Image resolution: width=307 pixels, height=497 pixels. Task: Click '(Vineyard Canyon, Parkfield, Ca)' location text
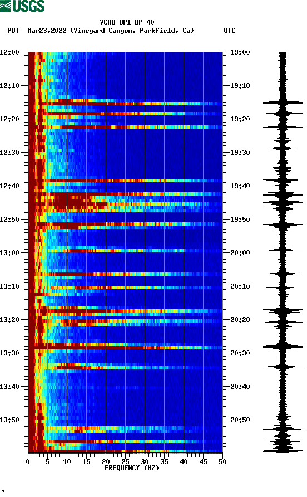[132, 31]
